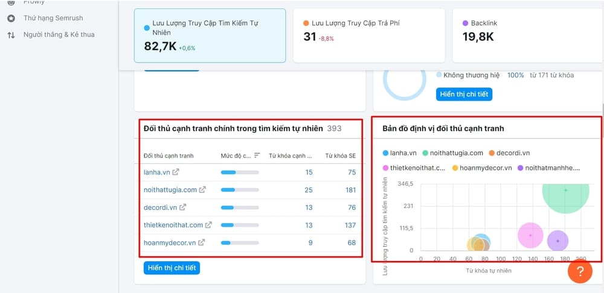Click SE keywords value 68 for hoanmydecor.vn

pyautogui.click(x=352, y=242)
